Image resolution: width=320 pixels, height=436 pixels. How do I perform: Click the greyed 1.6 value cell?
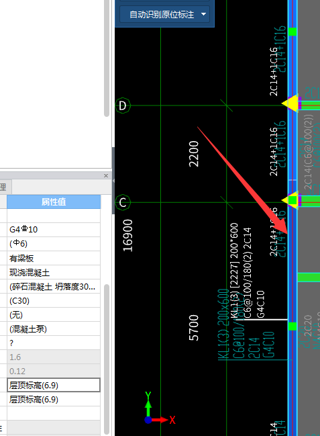click(x=54, y=357)
